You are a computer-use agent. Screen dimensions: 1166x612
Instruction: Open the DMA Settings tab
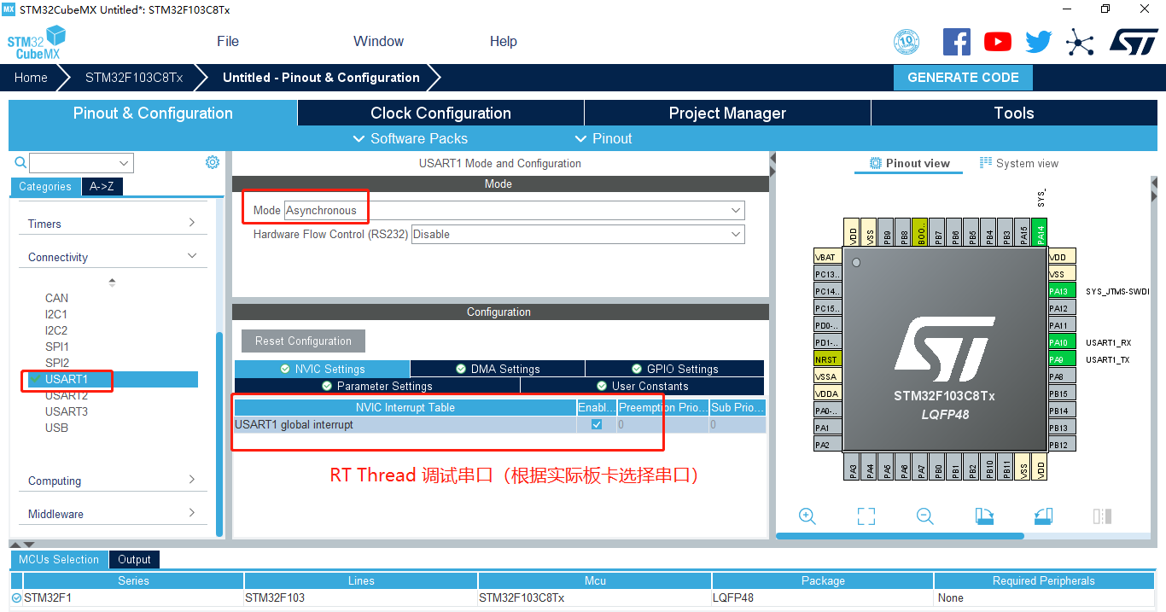click(x=498, y=369)
